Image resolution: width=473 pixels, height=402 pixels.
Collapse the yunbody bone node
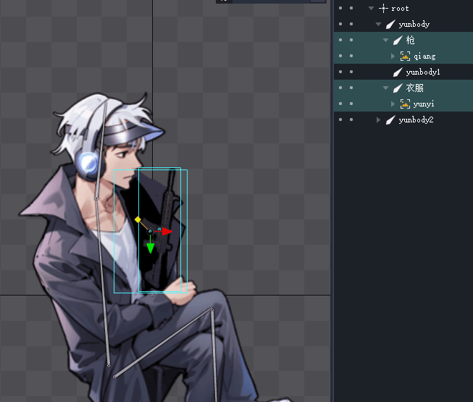(378, 25)
